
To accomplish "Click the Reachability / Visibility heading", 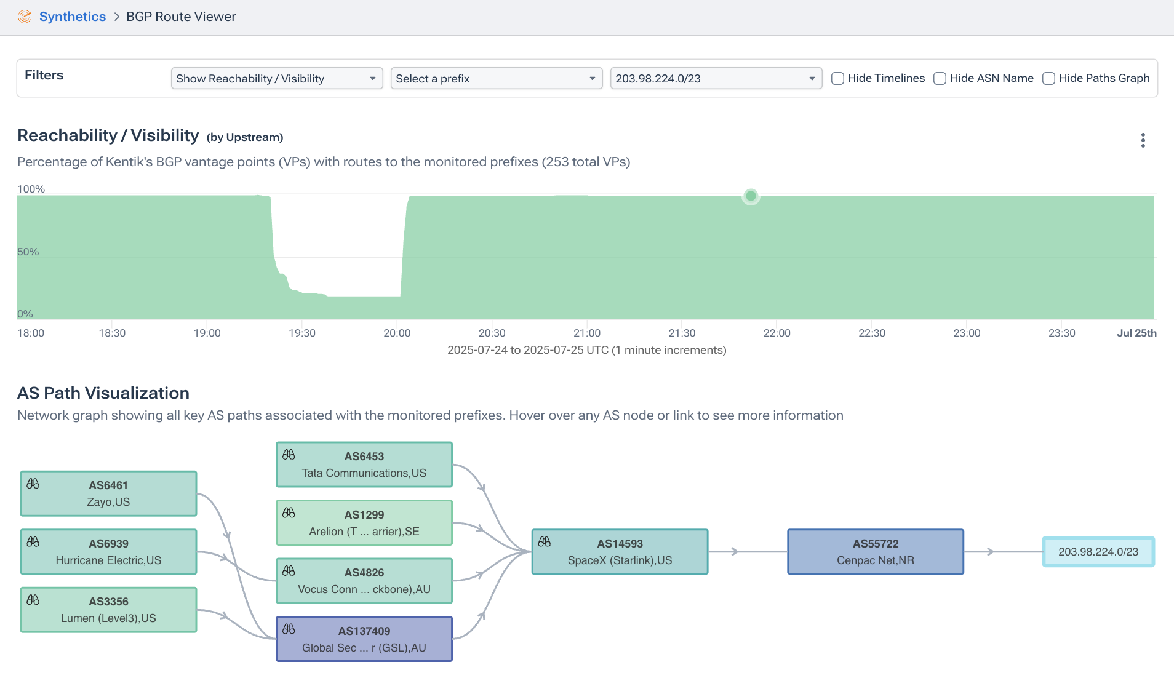I will click(108, 135).
